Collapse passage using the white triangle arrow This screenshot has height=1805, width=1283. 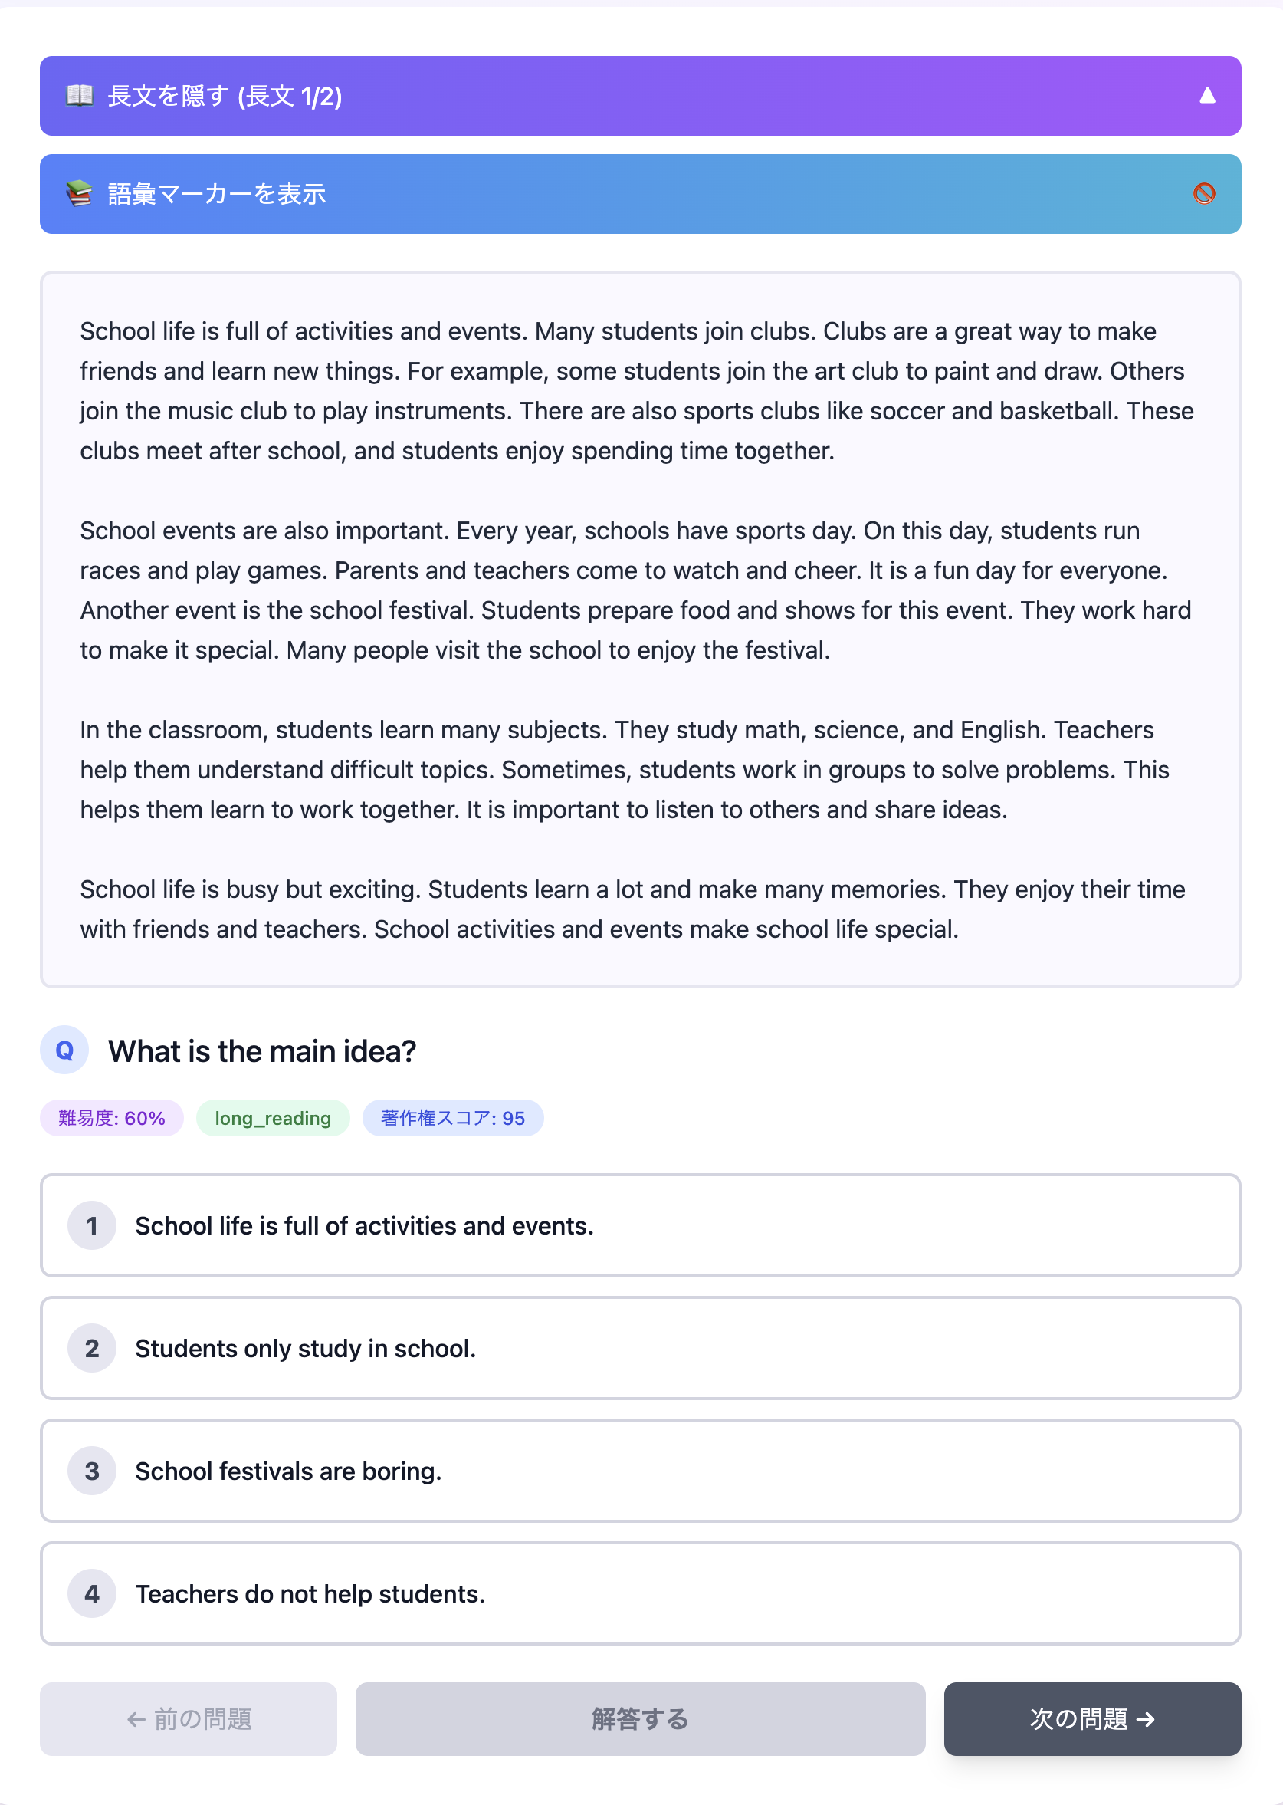[x=1207, y=96]
